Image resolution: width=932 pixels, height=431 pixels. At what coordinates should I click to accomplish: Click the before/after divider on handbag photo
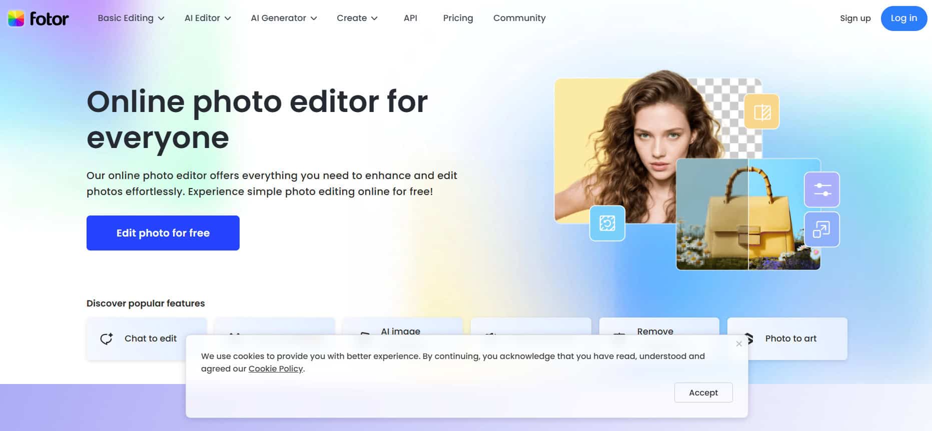(748, 215)
